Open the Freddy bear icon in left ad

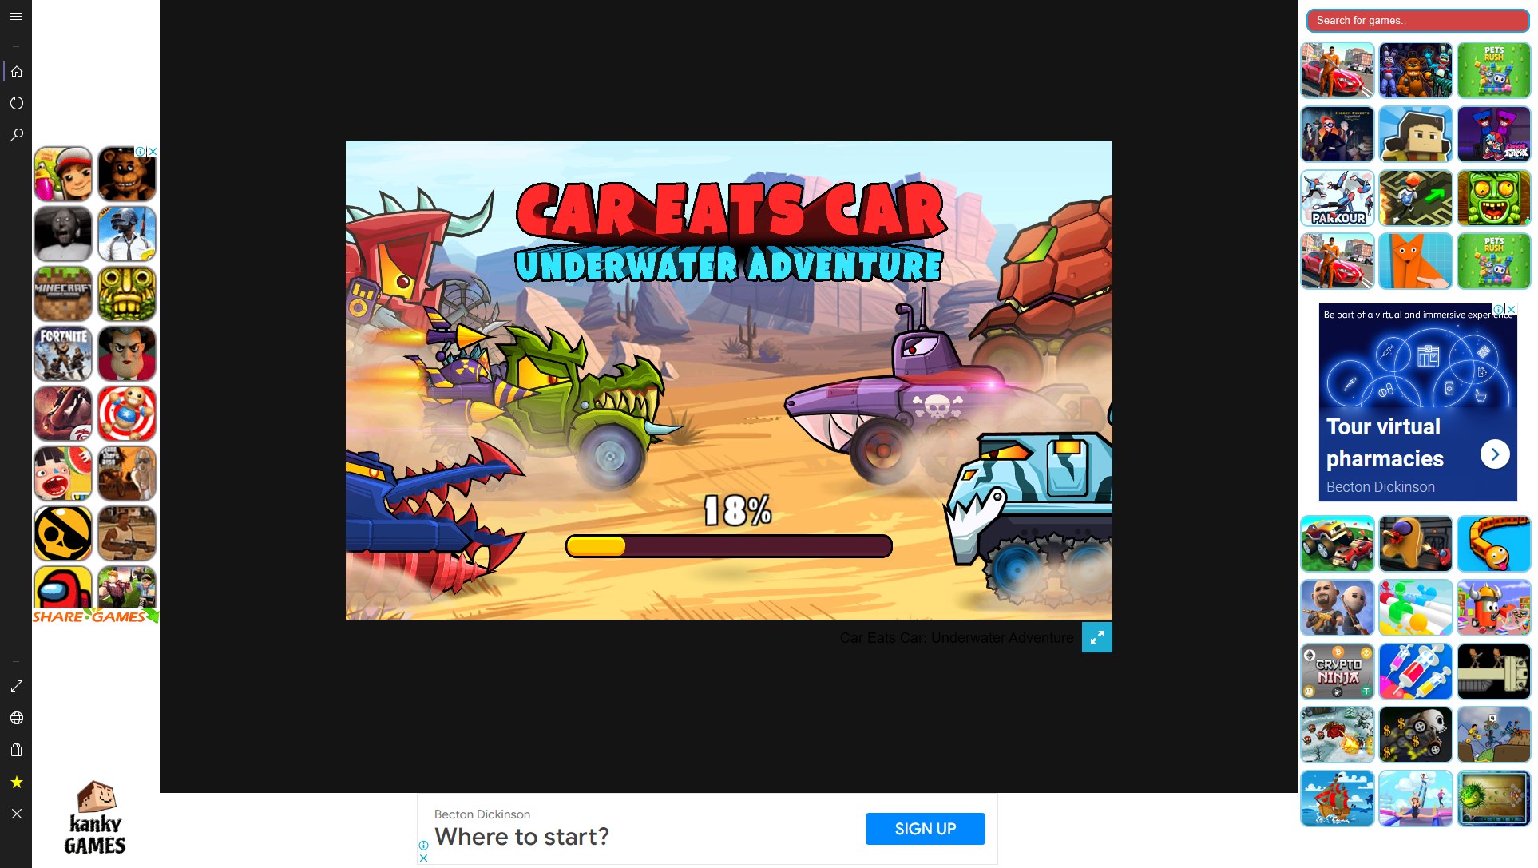[127, 174]
